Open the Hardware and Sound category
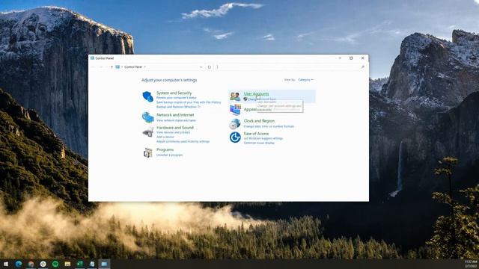 (175, 128)
